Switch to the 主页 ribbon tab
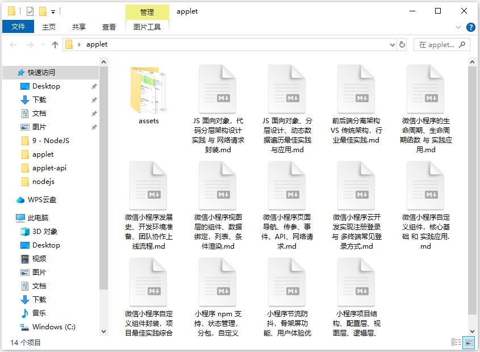 pyautogui.click(x=49, y=27)
